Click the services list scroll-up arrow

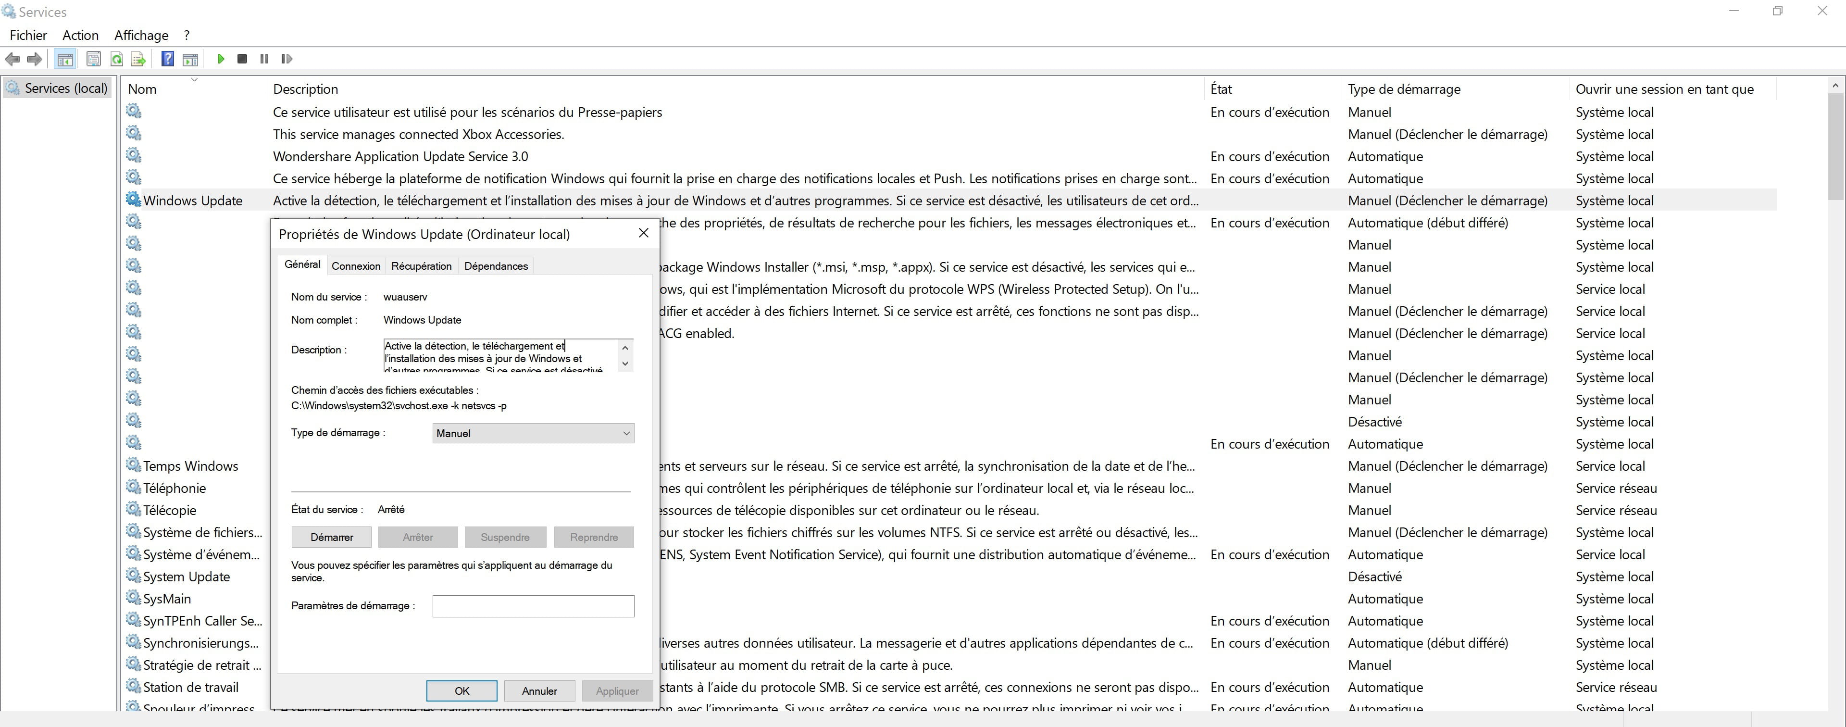tap(1836, 85)
